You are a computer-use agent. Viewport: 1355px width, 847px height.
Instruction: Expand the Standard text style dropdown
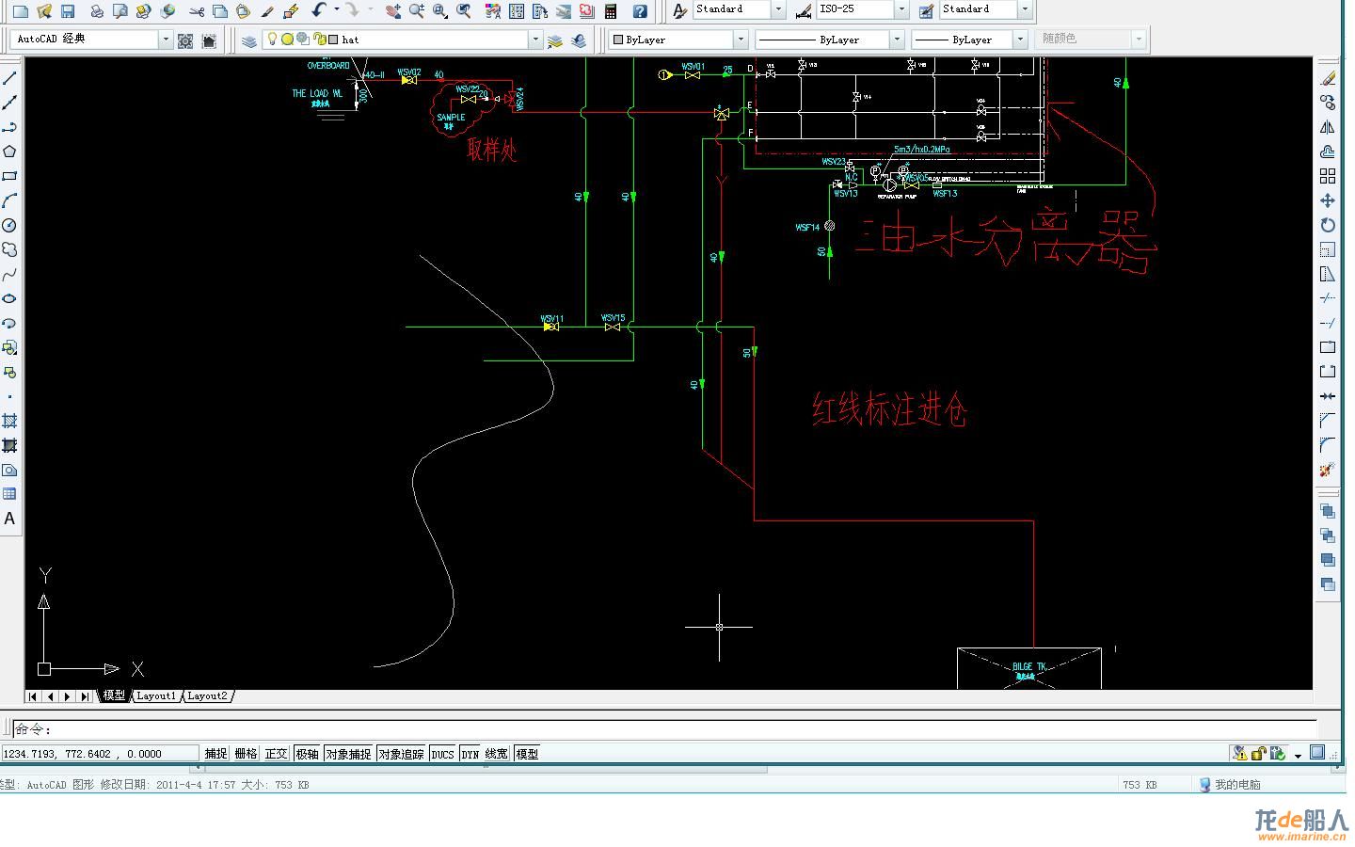pos(778,9)
